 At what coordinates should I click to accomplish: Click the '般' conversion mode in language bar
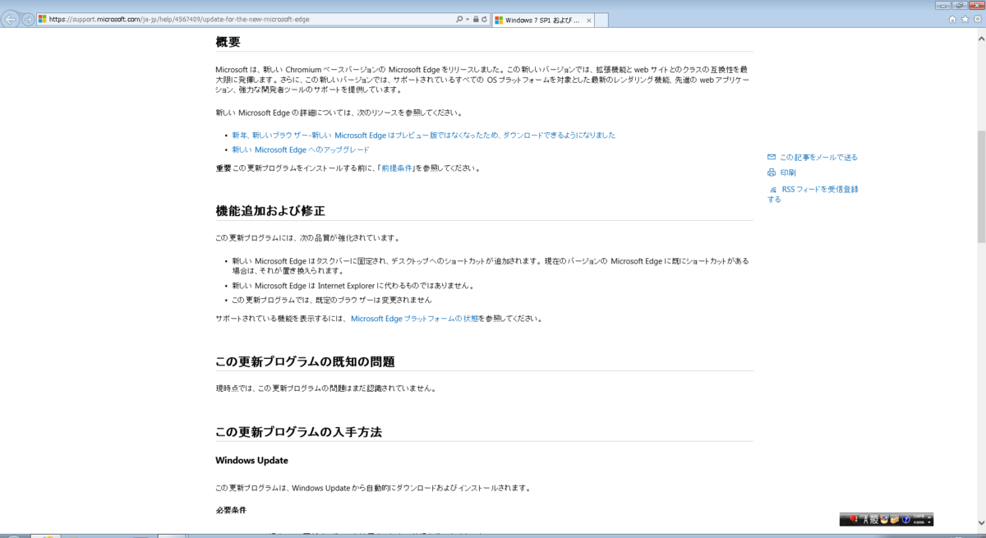coord(874,520)
